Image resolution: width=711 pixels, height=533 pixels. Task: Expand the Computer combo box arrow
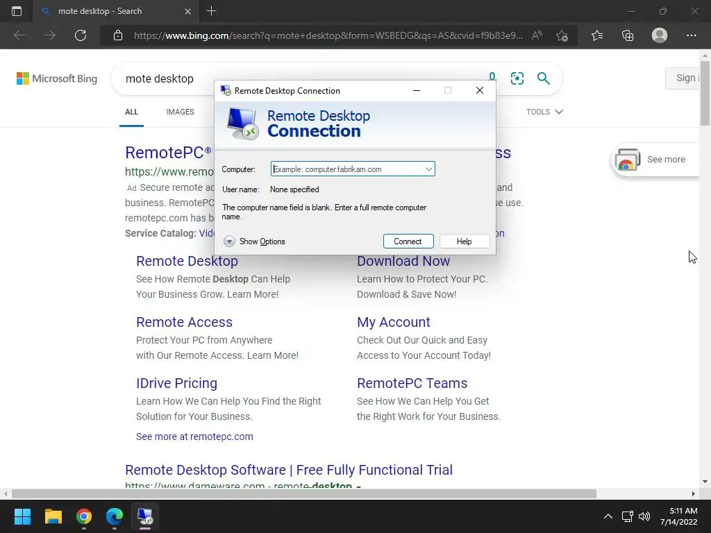click(428, 169)
